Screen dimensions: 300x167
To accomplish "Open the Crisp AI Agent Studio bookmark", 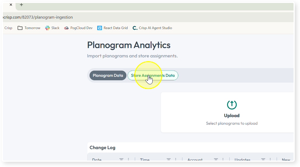I will tap(152, 28).
